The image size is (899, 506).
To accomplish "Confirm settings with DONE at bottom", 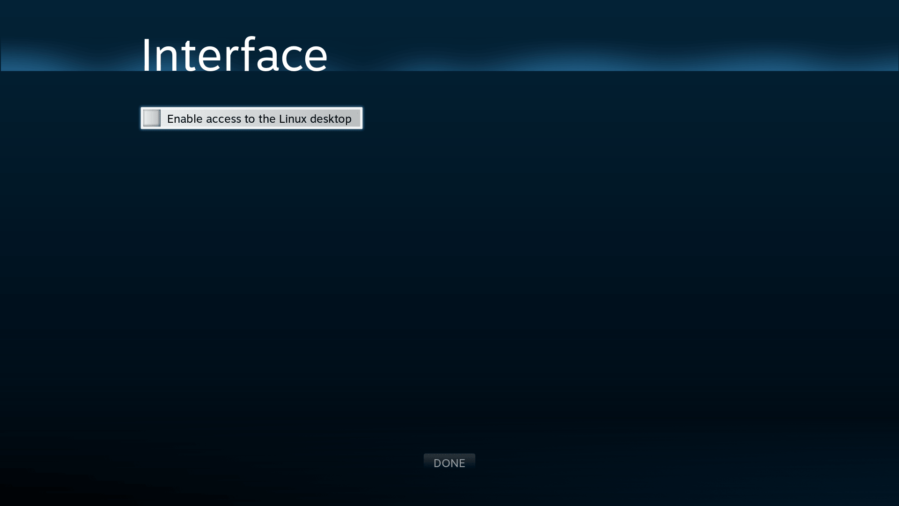I will tap(449, 463).
